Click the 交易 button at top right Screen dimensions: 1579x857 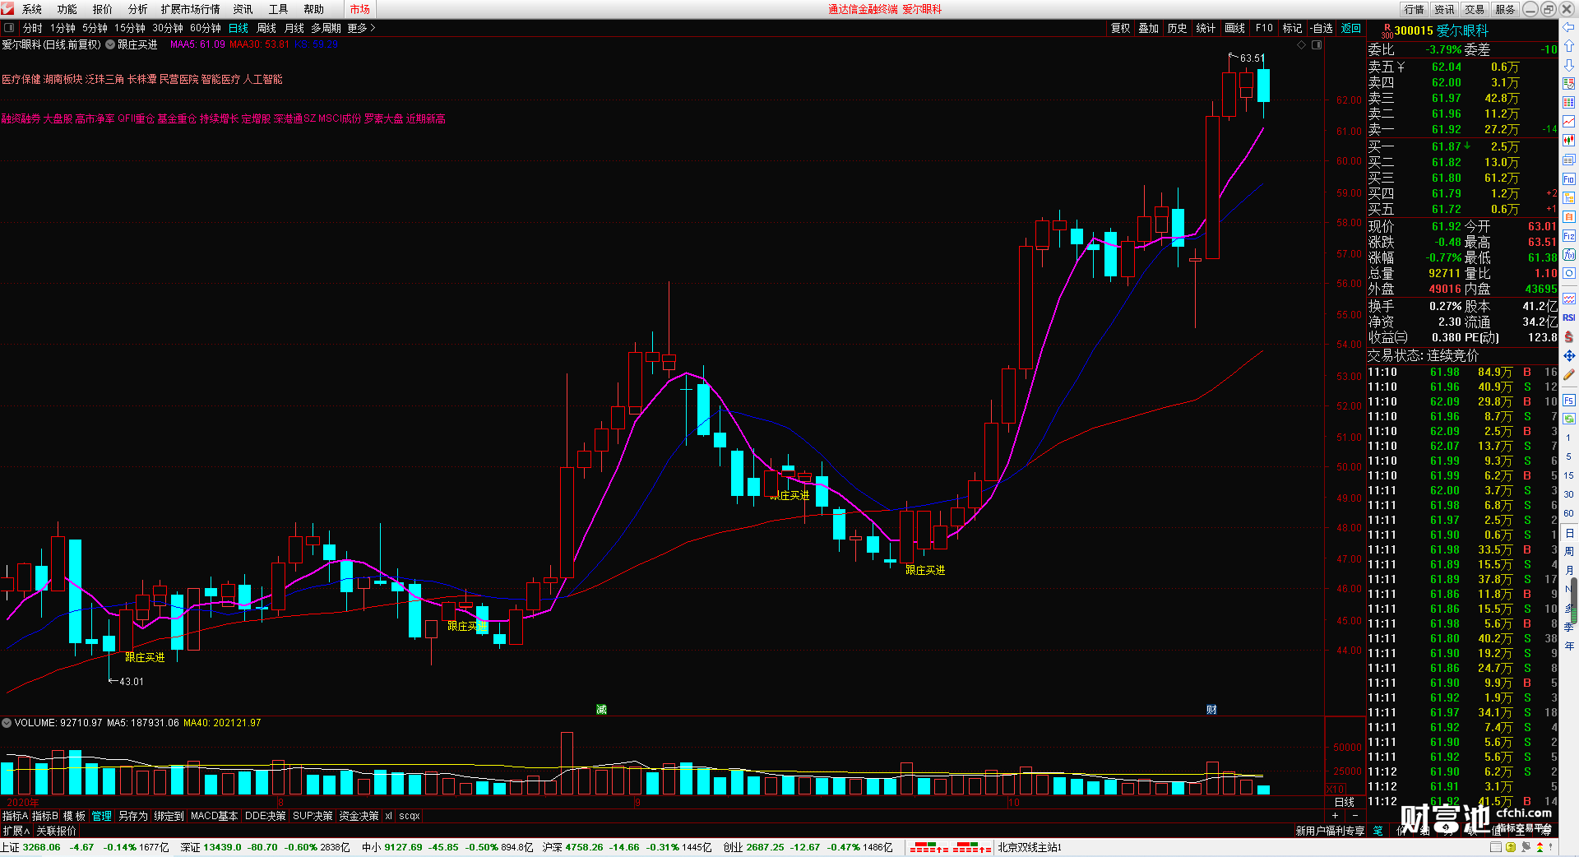click(1475, 9)
